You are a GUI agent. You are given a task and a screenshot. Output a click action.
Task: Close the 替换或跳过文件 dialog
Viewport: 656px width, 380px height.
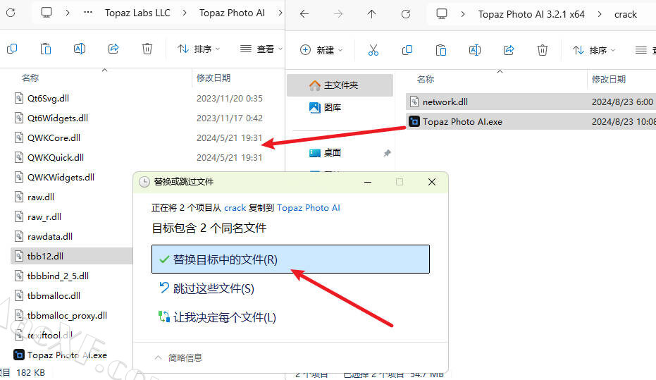coord(432,182)
